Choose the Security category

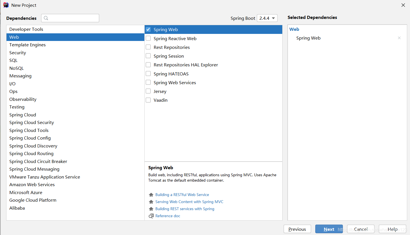coord(75,53)
